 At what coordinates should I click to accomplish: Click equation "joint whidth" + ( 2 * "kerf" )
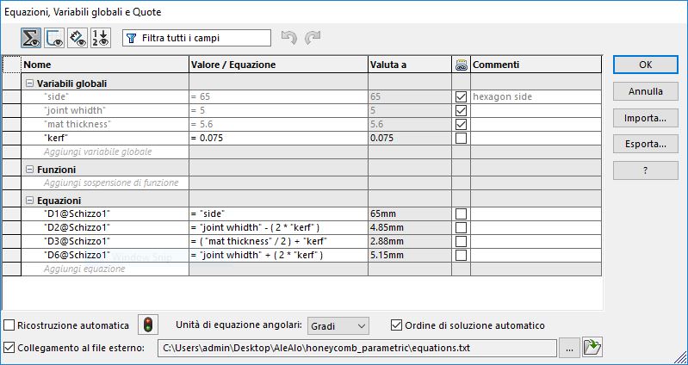[279, 256]
